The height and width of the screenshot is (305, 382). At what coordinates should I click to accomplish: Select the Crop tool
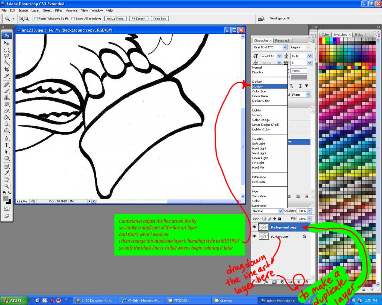click(x=6, y=69)
